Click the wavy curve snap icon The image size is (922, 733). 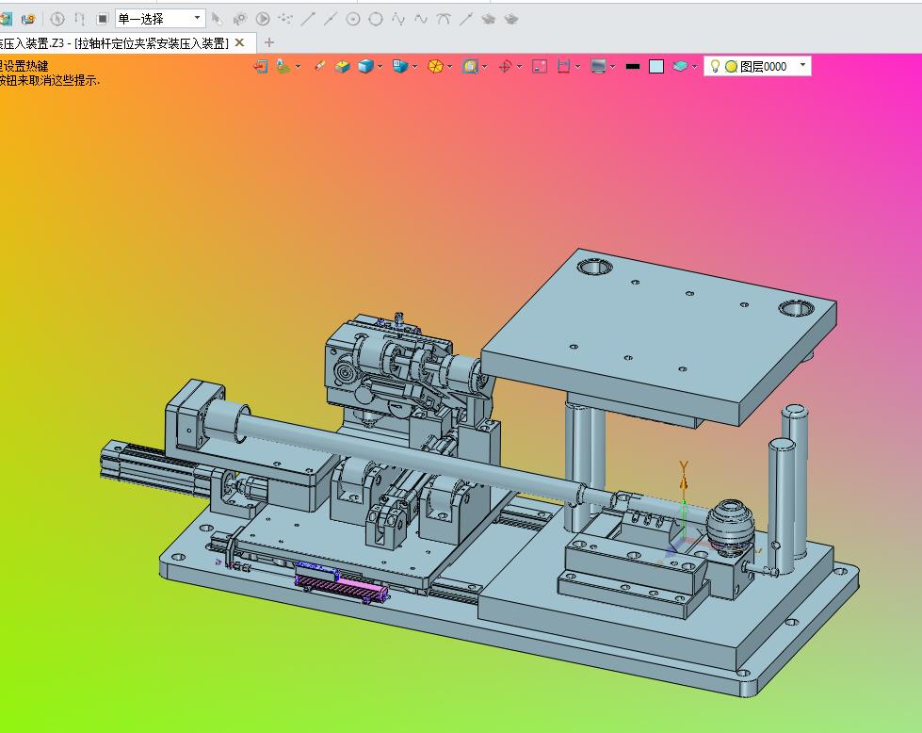[x=421, y=20]
